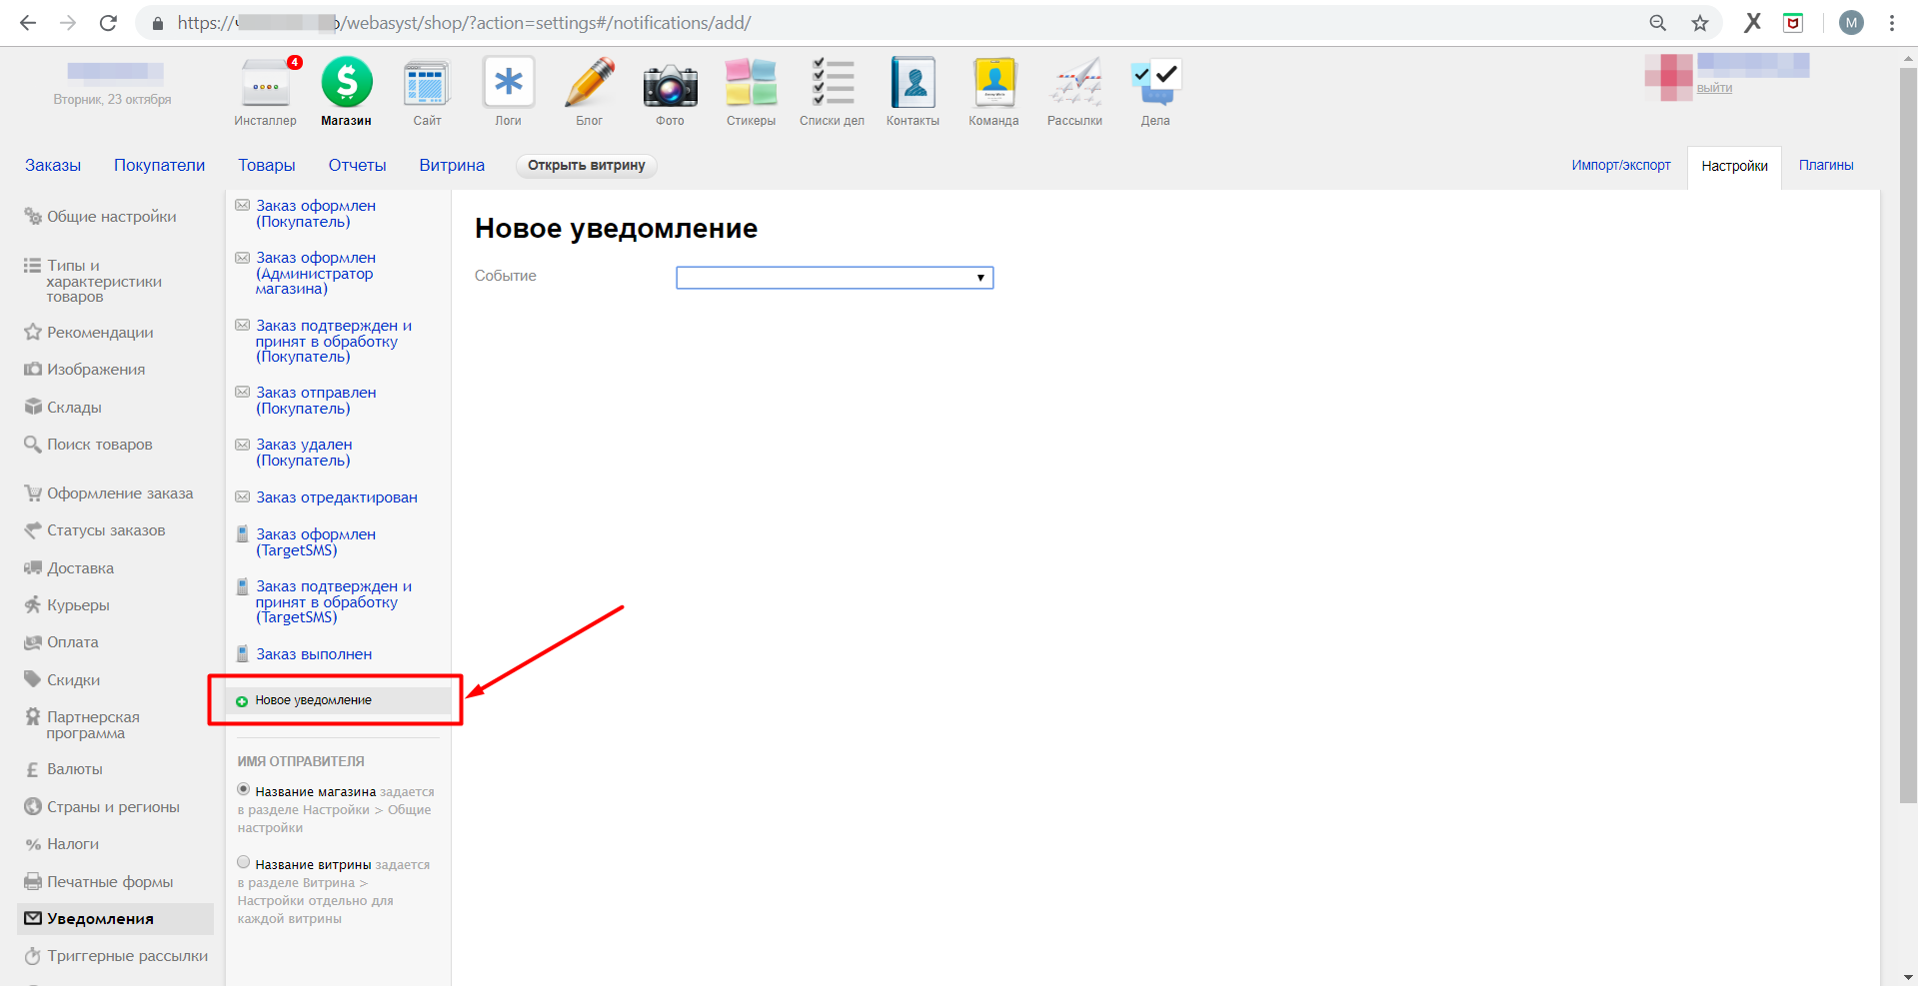Open Оплата settings section

coord(72,642)
